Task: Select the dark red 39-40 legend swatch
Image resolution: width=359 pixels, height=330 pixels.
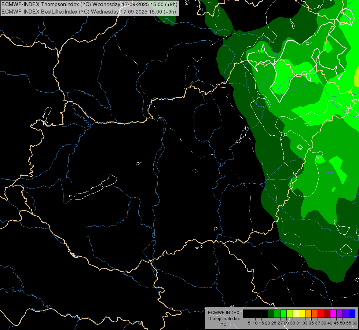Action: pyautogui.click(x=327, y=313)
